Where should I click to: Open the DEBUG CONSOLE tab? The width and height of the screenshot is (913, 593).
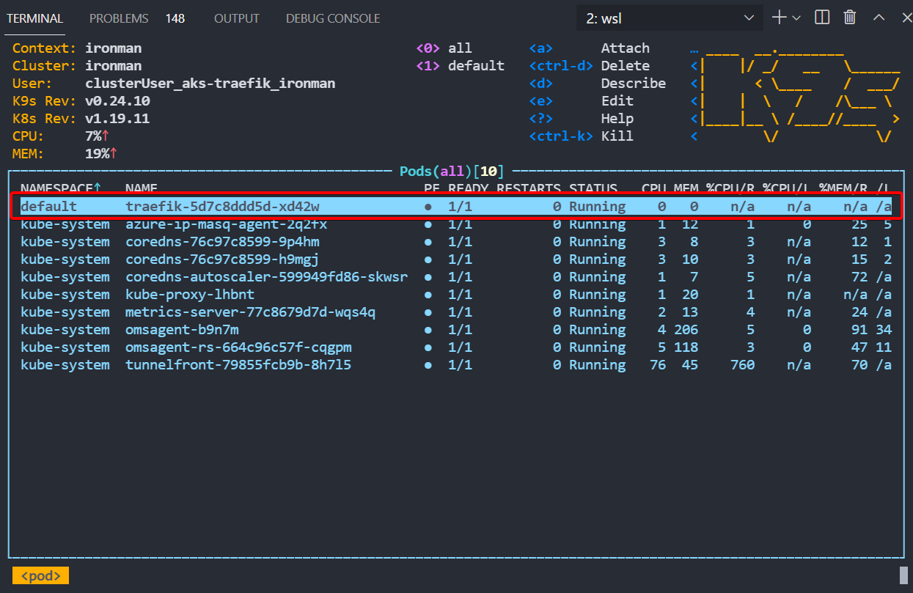pos(333,18)
